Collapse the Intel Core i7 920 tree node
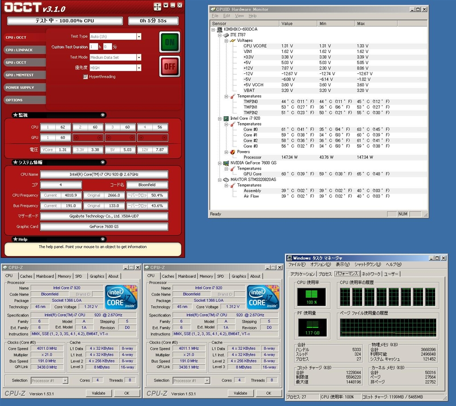This screenshot has height=406, width=456. point(220,119)
